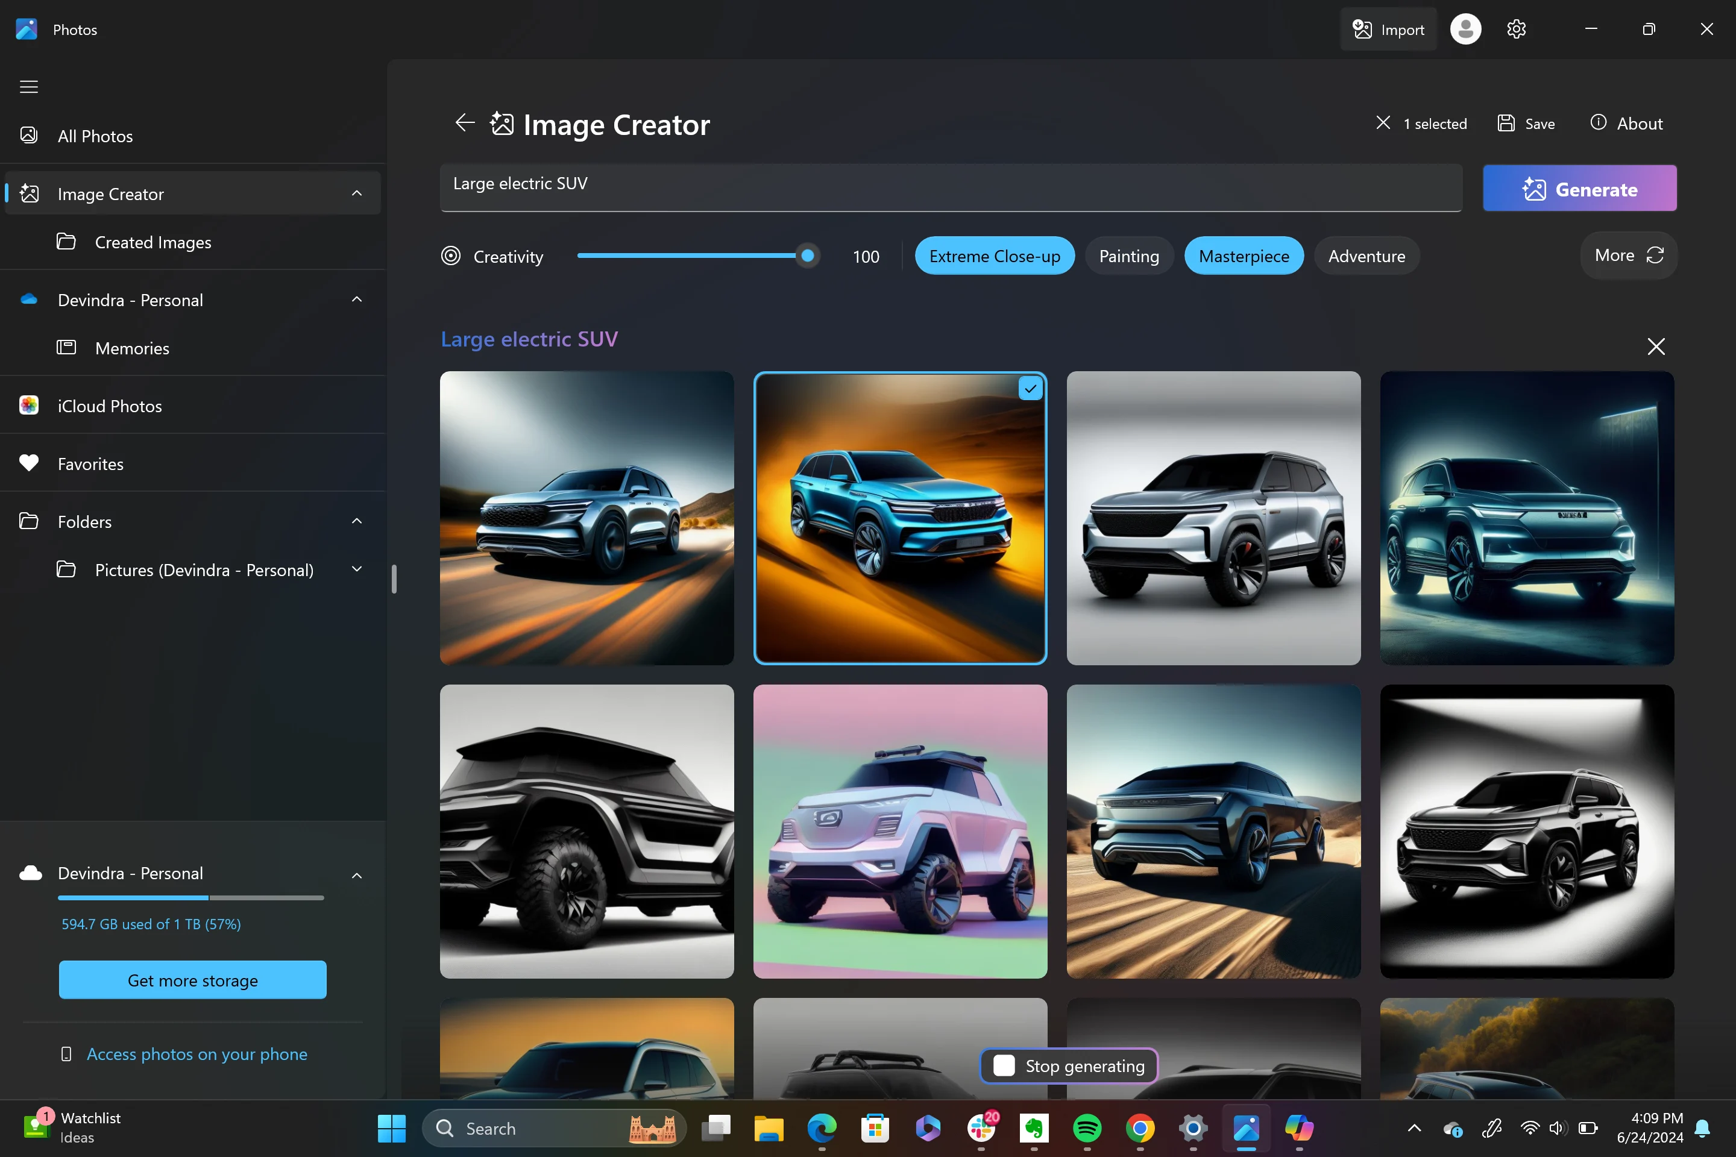Collapse the Folders section chevron
Image resolution: width=1736 pixels, height=1157 pixels.
pos(356,522)
